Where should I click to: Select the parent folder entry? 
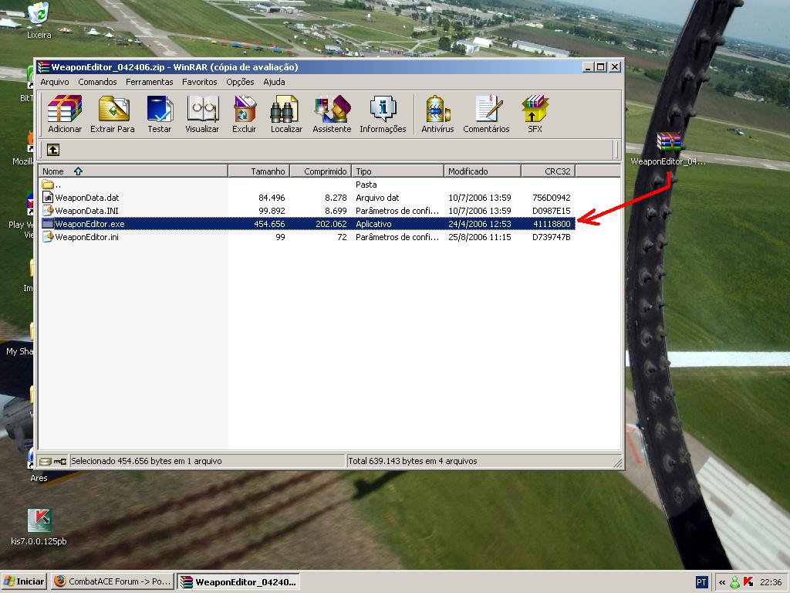52,185
